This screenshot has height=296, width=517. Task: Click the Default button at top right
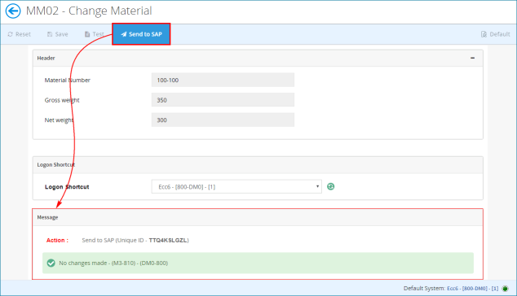pyautogui.click(x=495, y=34)
